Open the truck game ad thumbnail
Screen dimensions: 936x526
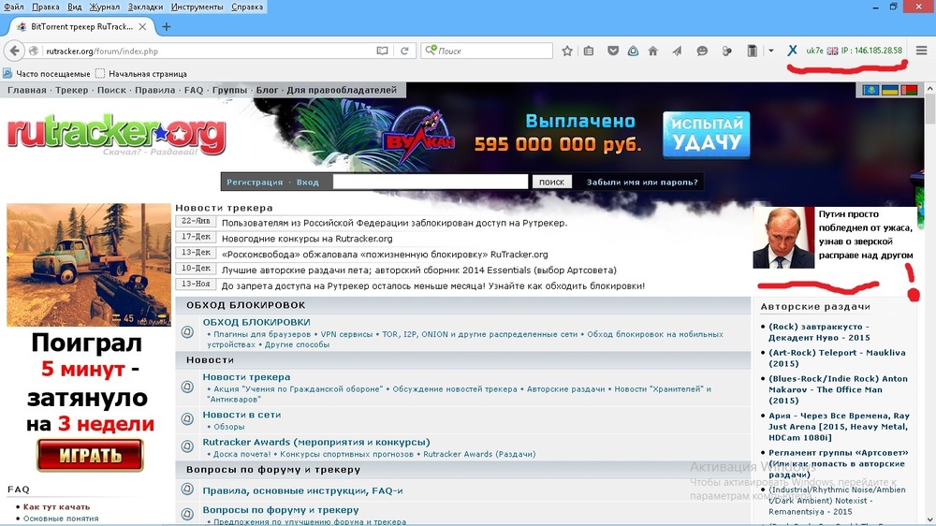click(88, 265)
